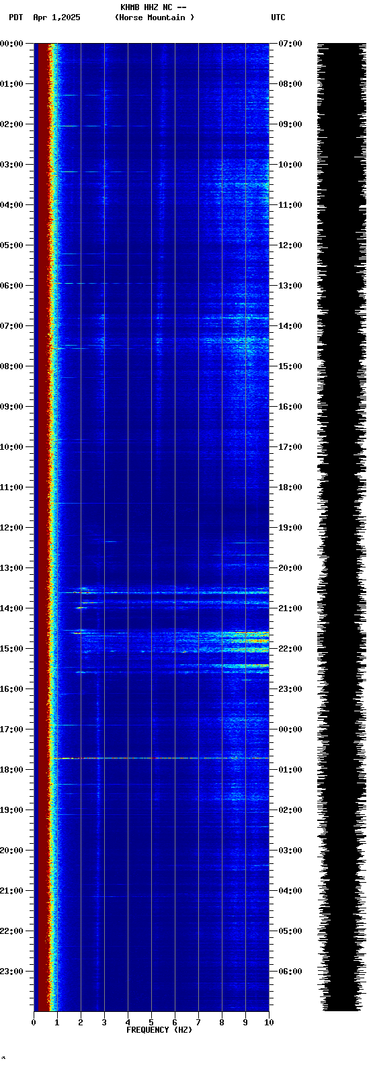This screenshot has height=1065, width=371.
Task: Click the PDT '18:00' time label
Action: (11, 770)
